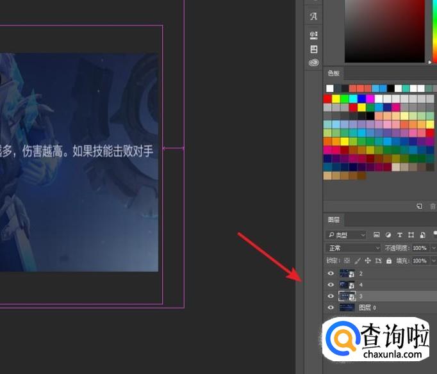Switch to the 色板 swatches tab
Viewport: 437px width, 374px height.
pos(333,73)
